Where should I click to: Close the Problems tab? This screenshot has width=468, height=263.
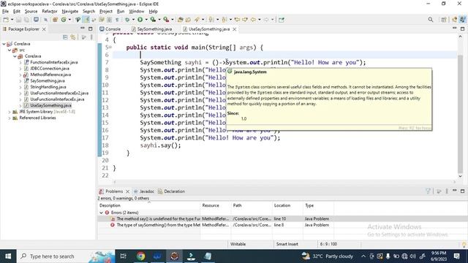point(127,191)
